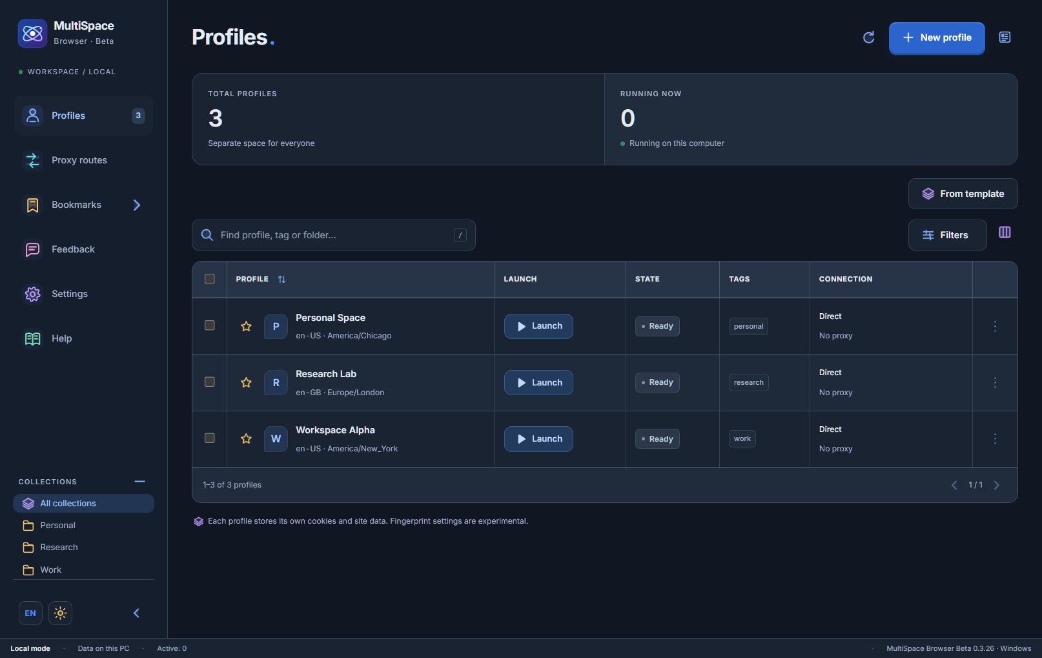Open Profiles in the sidebar
Viewport: 1042px width, 658px height.
[x=83, y=116]
